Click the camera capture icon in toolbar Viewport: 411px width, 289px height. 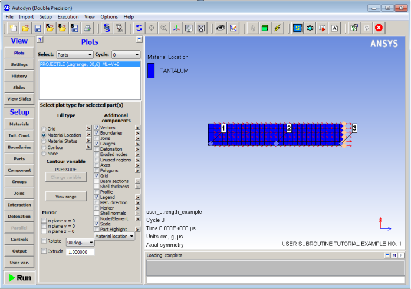coord(310,28)
